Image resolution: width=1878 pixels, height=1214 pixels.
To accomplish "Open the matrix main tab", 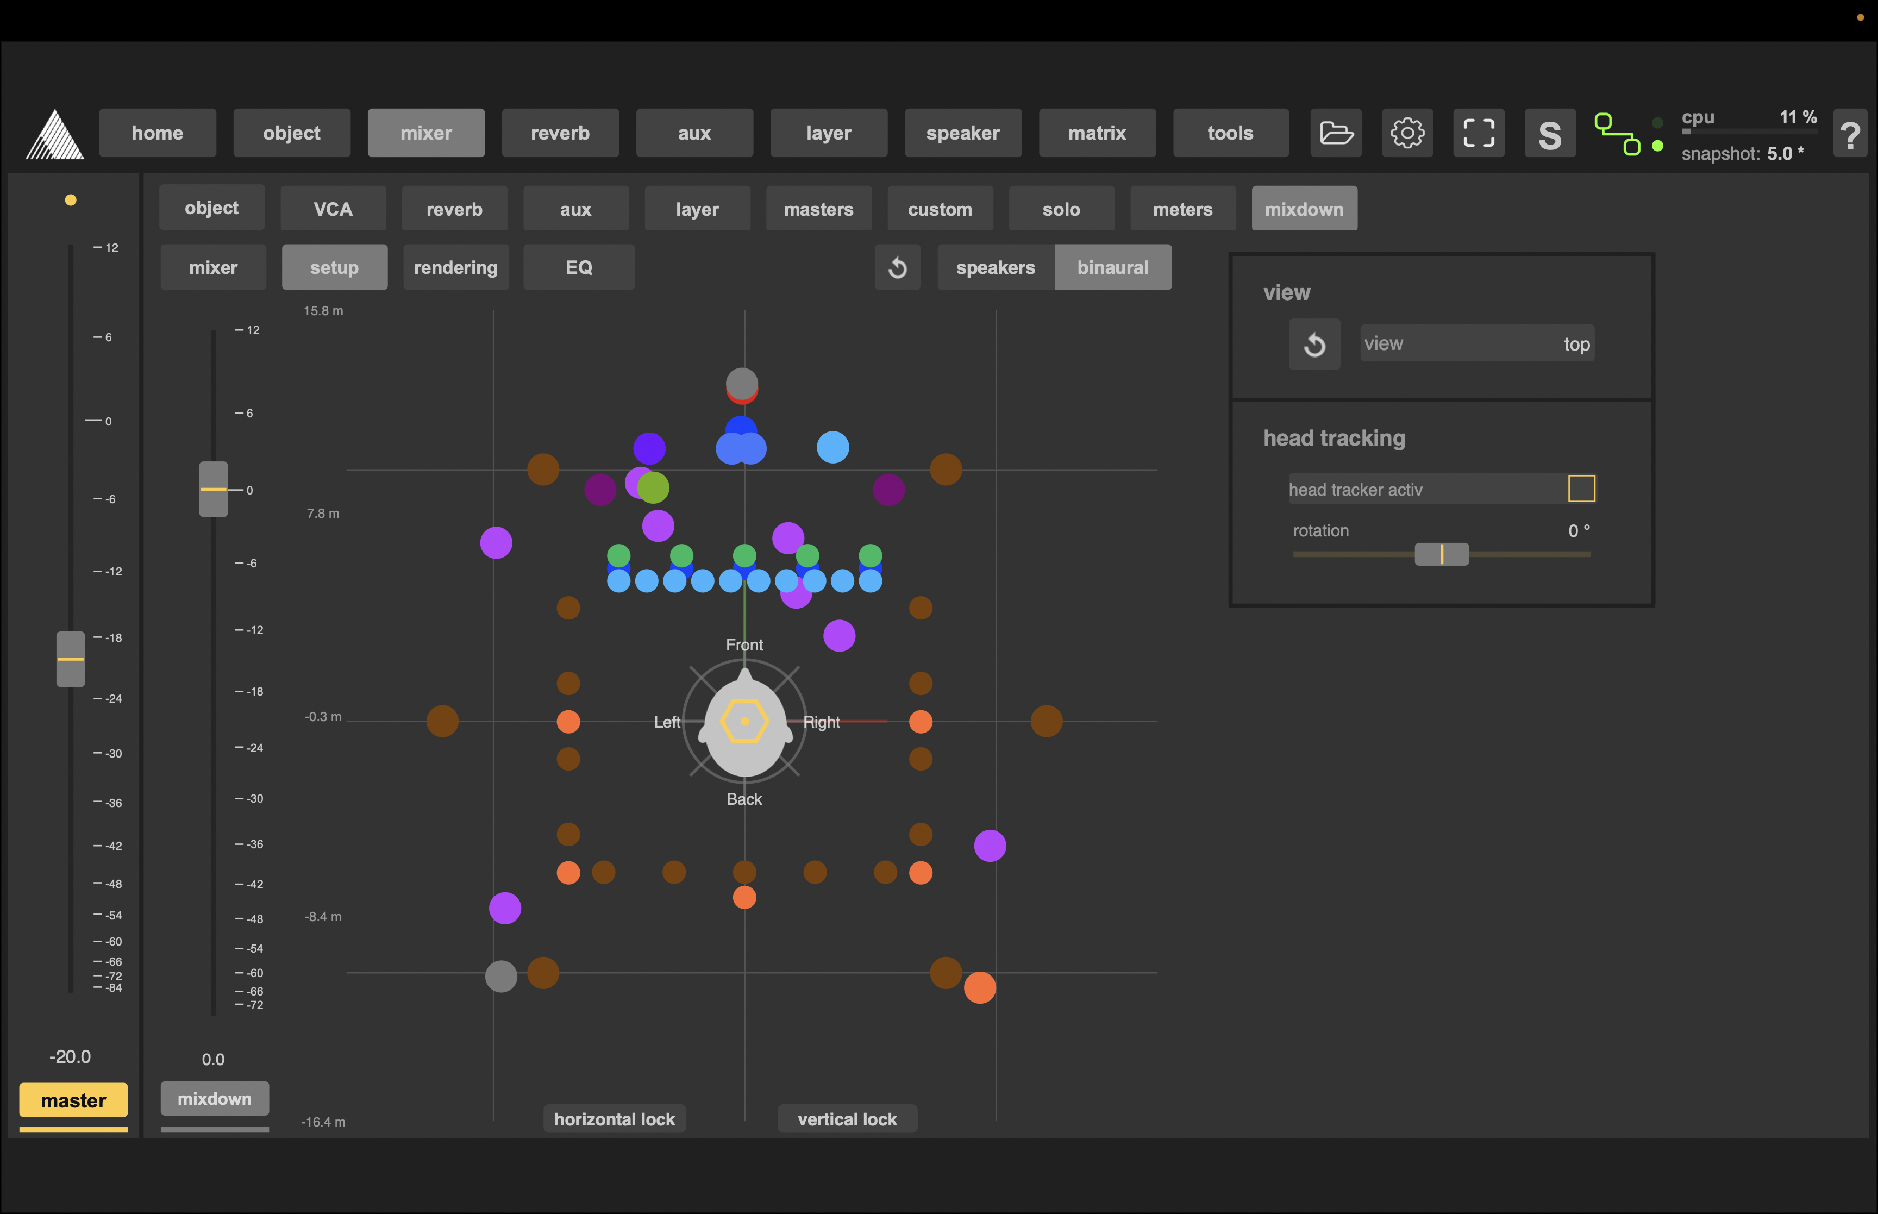I will tap(1096, 133).
